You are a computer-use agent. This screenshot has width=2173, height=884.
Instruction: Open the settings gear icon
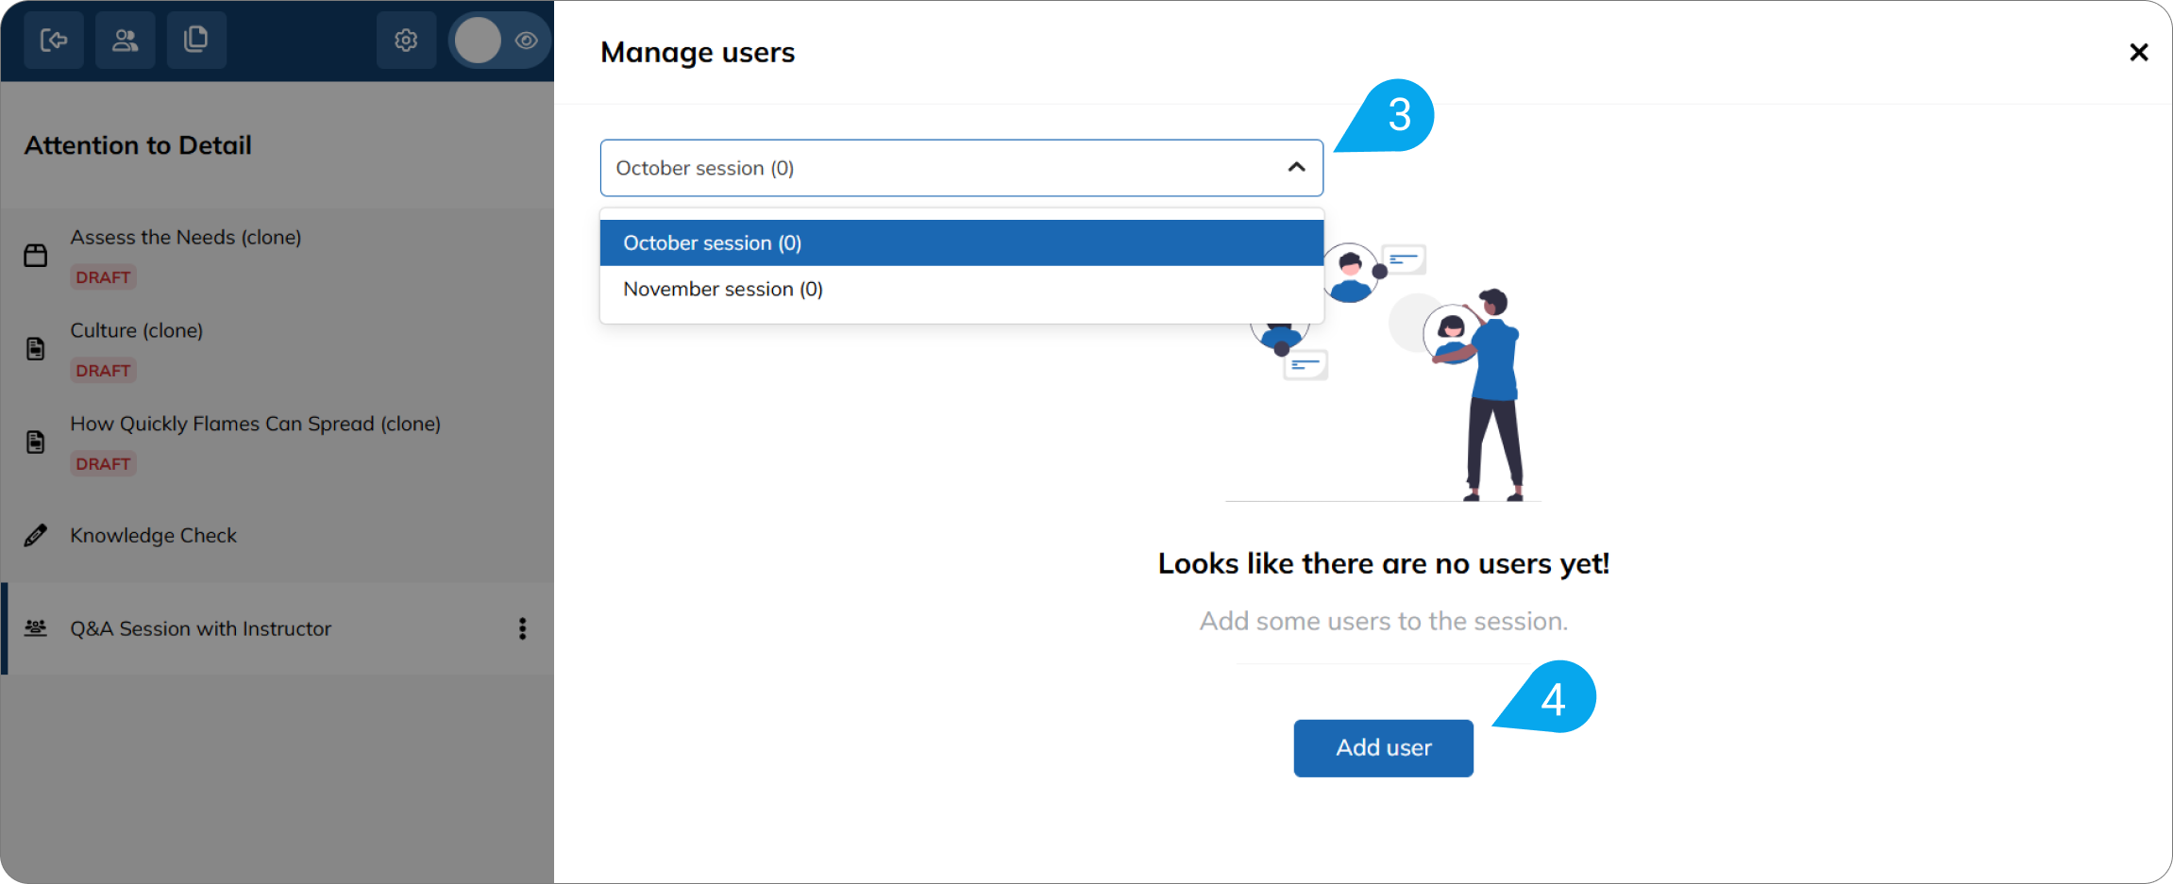coord(406,41)
